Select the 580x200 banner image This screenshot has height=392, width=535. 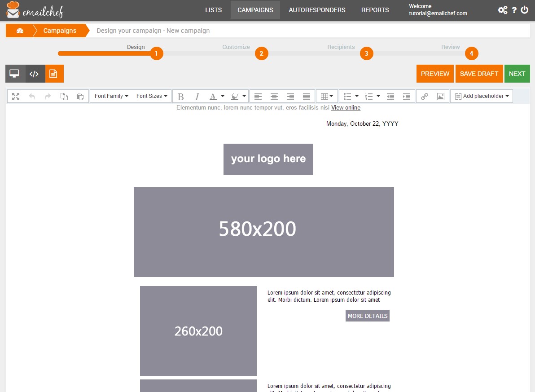[264, 232]
